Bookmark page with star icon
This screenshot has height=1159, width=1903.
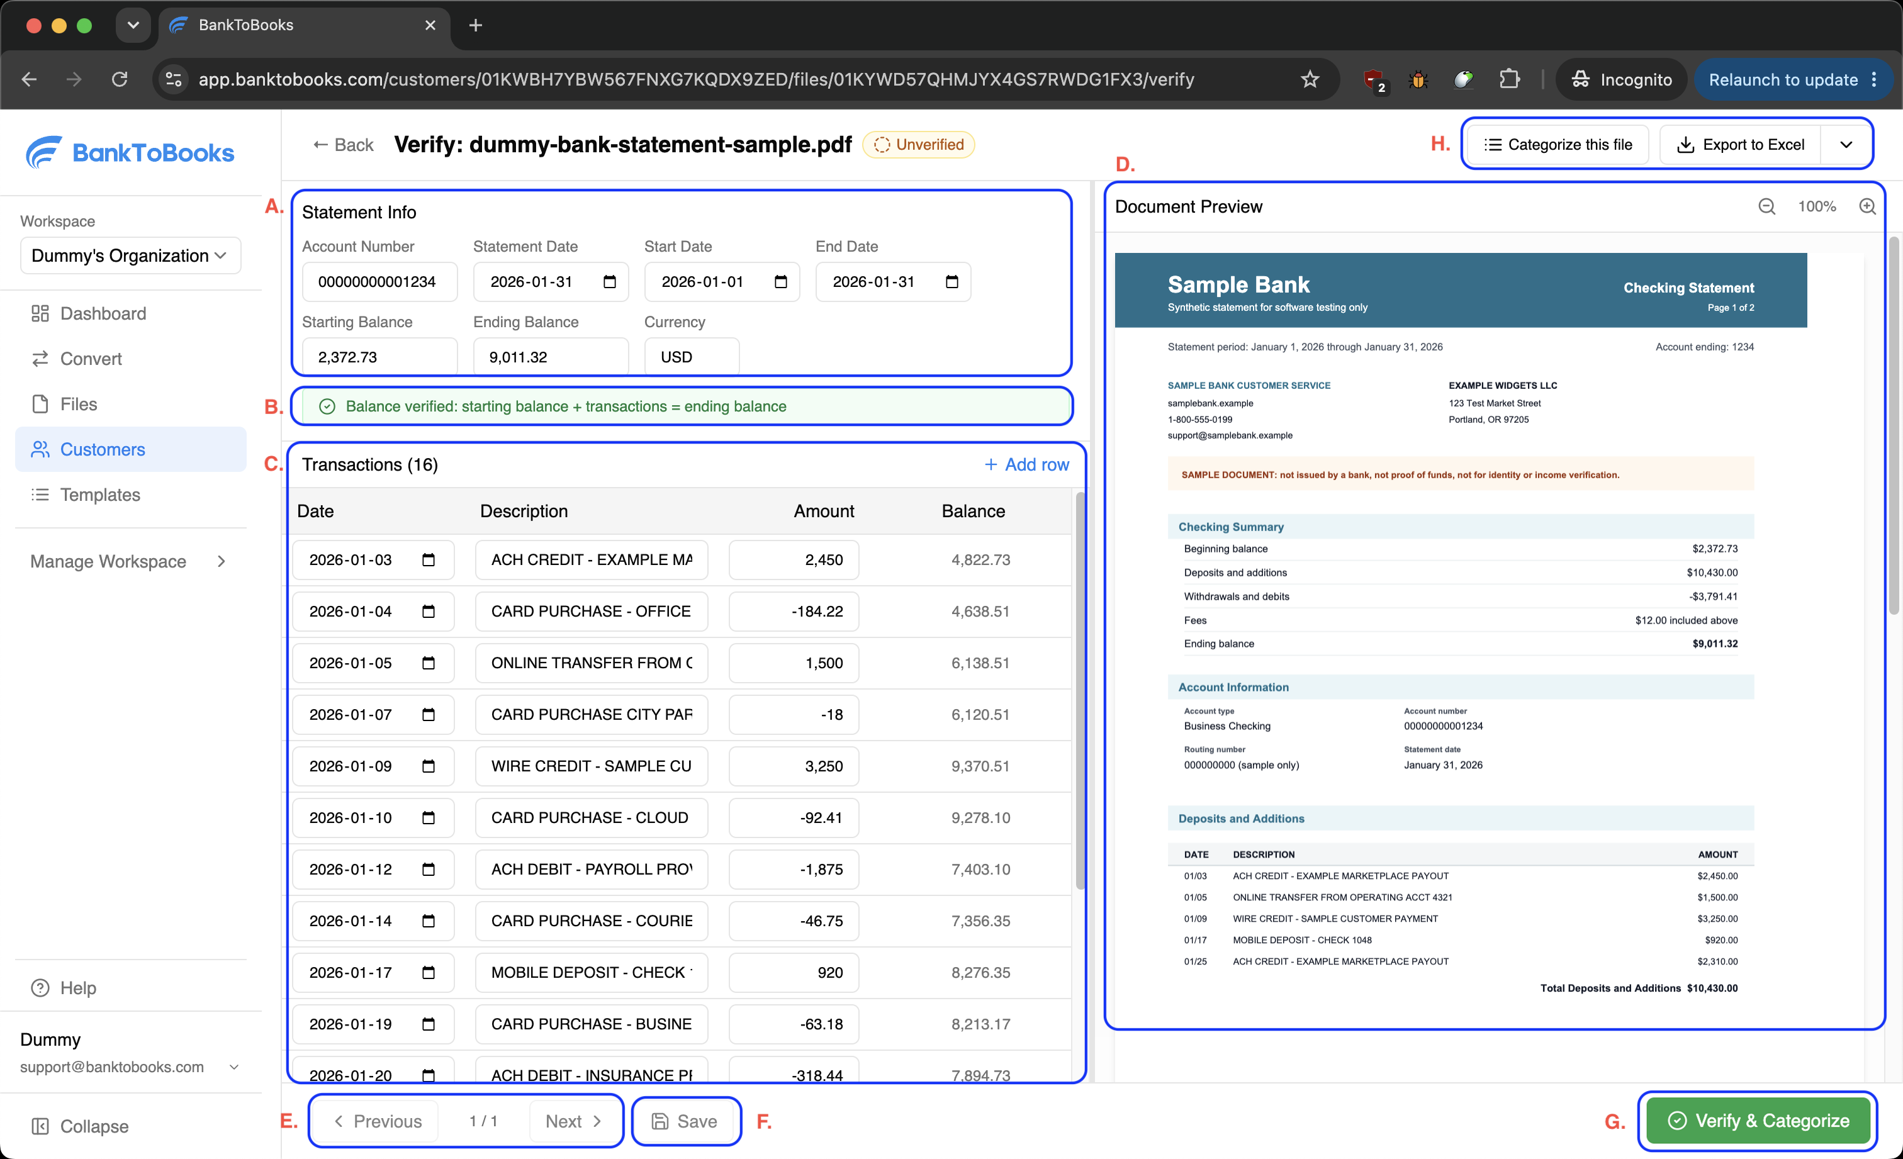(1310, 79)
